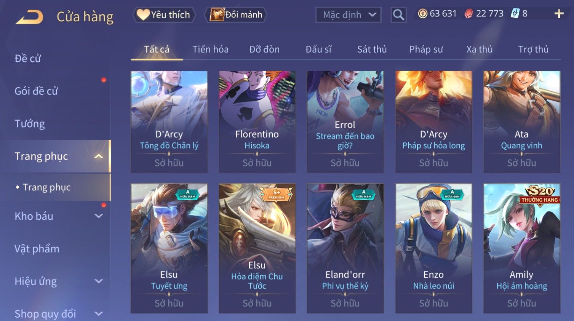Switch to the Tiến hóa tab
574x321 pixels.
click(x=210, y=49)
